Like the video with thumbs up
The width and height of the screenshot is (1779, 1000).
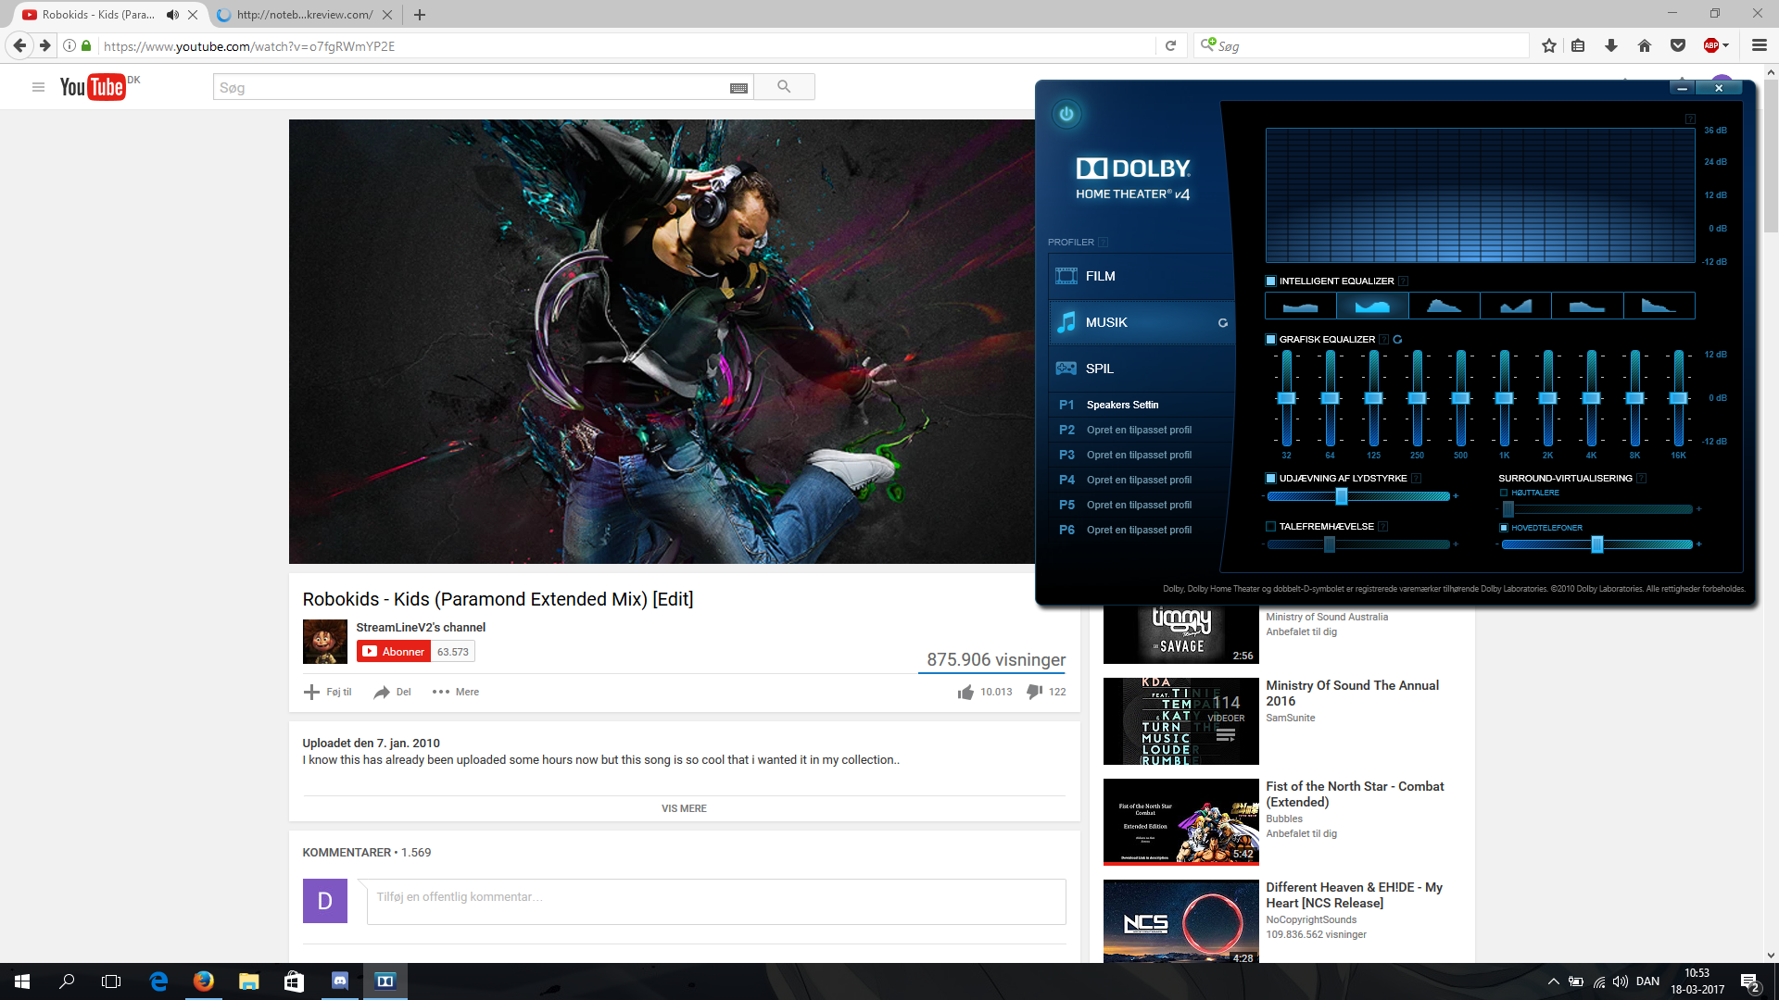coord(966,693)
